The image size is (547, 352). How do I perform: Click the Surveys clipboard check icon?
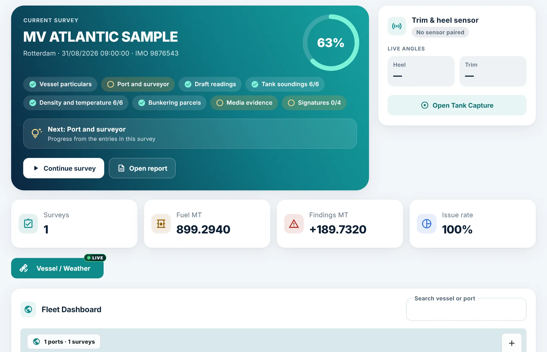pos(28,224)
